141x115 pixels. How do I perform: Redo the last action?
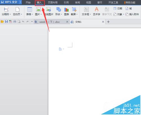[x=27, y=21]
